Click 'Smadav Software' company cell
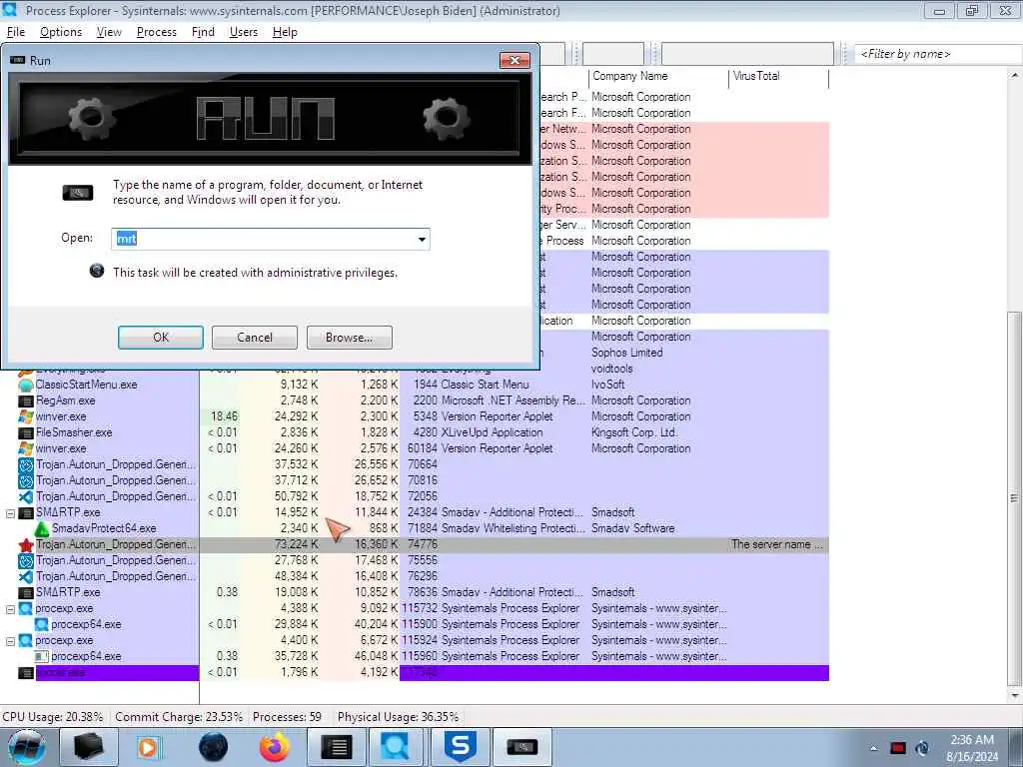This screenshot has height=767, width=1023. coord(632,529)
